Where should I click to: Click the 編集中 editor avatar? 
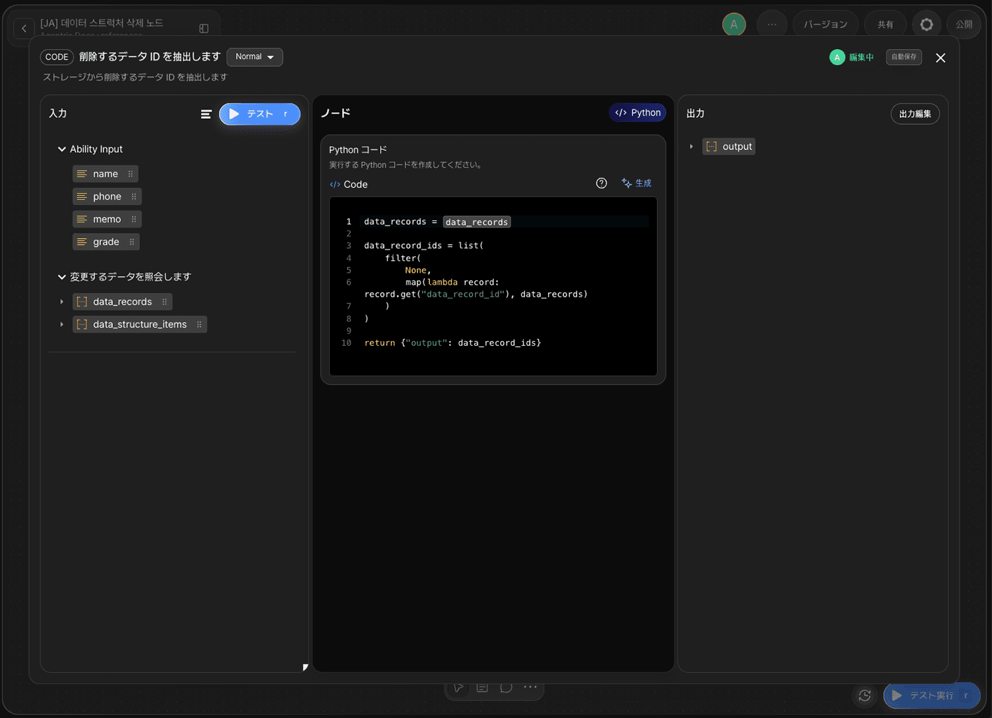coord(837,57)
